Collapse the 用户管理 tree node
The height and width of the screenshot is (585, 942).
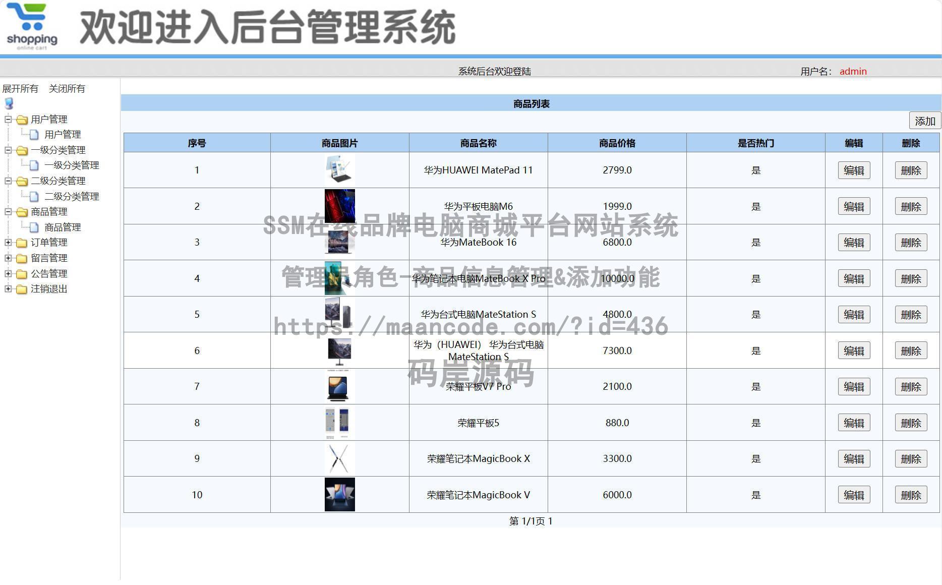pyautogui.click(x=8, y=120)
